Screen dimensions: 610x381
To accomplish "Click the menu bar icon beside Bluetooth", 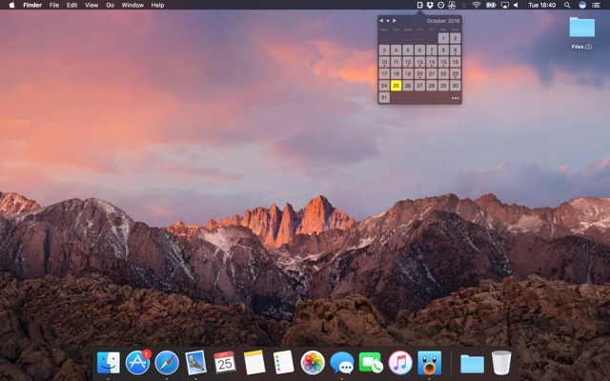I will click(x=452, y=5).
